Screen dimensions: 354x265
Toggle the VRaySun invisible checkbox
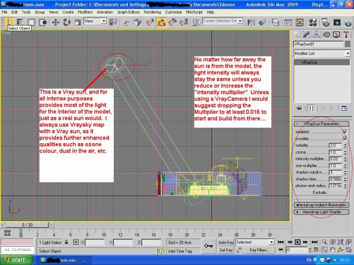coord(345,138)
